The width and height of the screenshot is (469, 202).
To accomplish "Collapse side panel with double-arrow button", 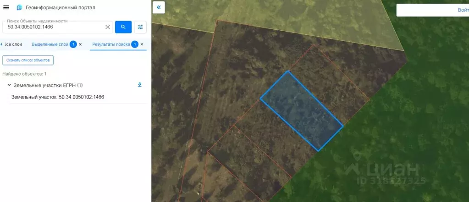I will 159,7.
